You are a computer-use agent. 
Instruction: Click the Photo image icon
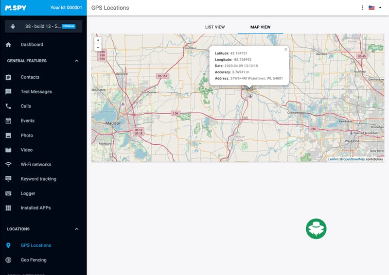(8, 136)
